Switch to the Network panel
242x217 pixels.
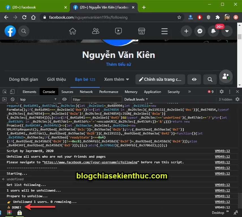(x=86, y=92)
